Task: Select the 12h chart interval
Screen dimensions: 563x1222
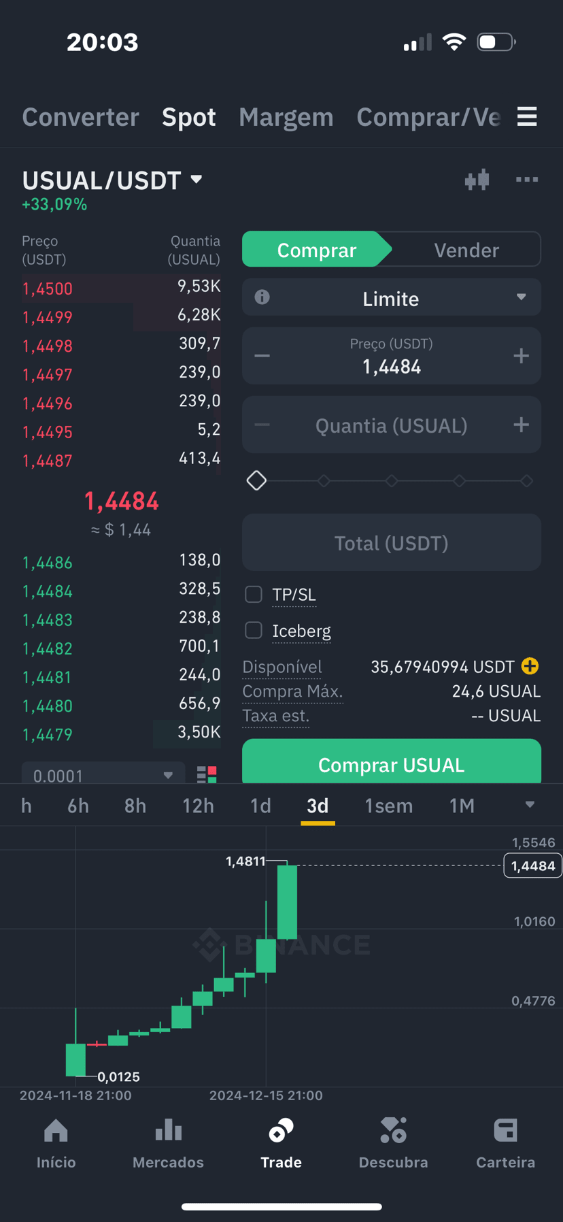Action: 198,806
